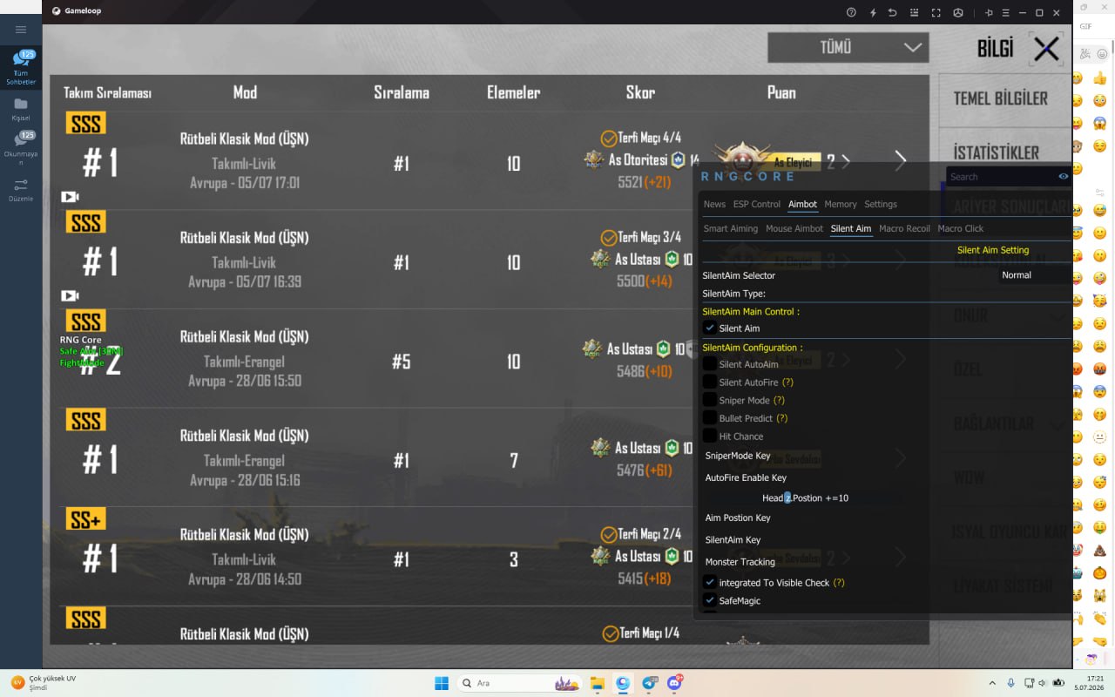This screenshot has width=1115, height=697.
Task: Open the TÜMÜ filter dropdown
Action: (x=848, y=48)
